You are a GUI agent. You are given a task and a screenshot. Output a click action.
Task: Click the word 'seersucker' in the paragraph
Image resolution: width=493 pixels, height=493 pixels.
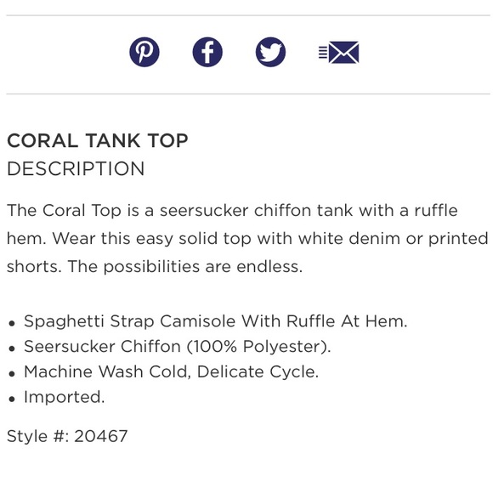click(204, 210)
